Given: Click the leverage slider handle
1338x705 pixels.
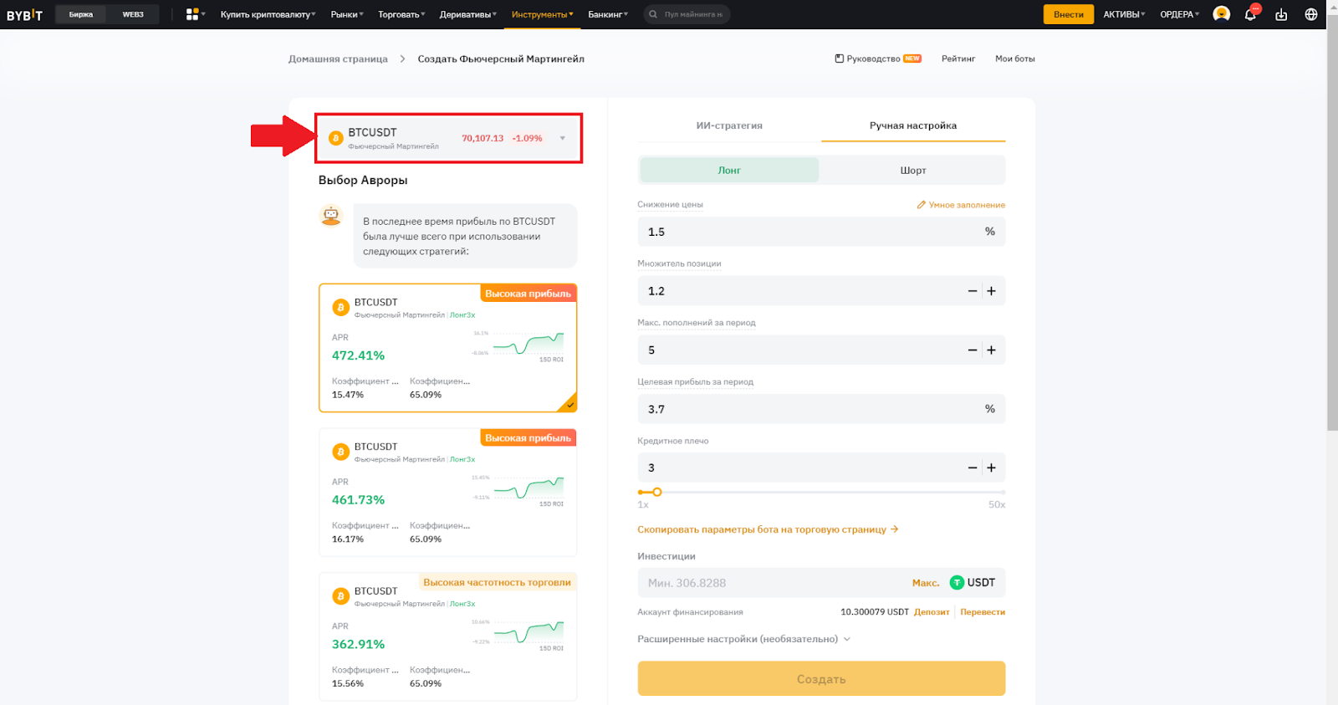Looking at the screenshot, I should (x=656, y=493).
